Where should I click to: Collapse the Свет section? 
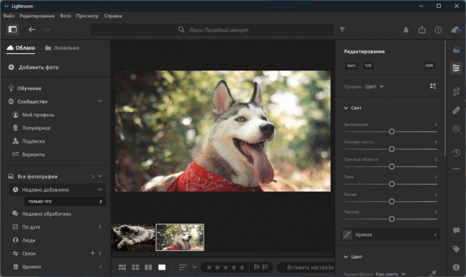coord(346,108)
